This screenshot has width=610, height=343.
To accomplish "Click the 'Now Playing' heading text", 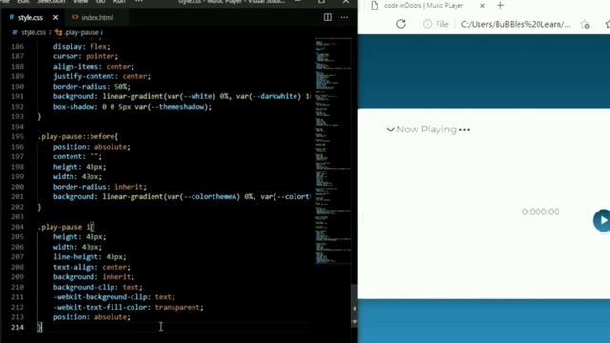I will point(426,130).
